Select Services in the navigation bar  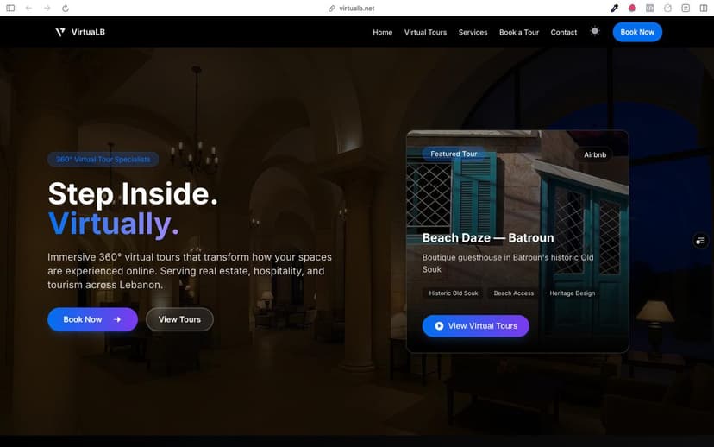click(x=473, y=32)
